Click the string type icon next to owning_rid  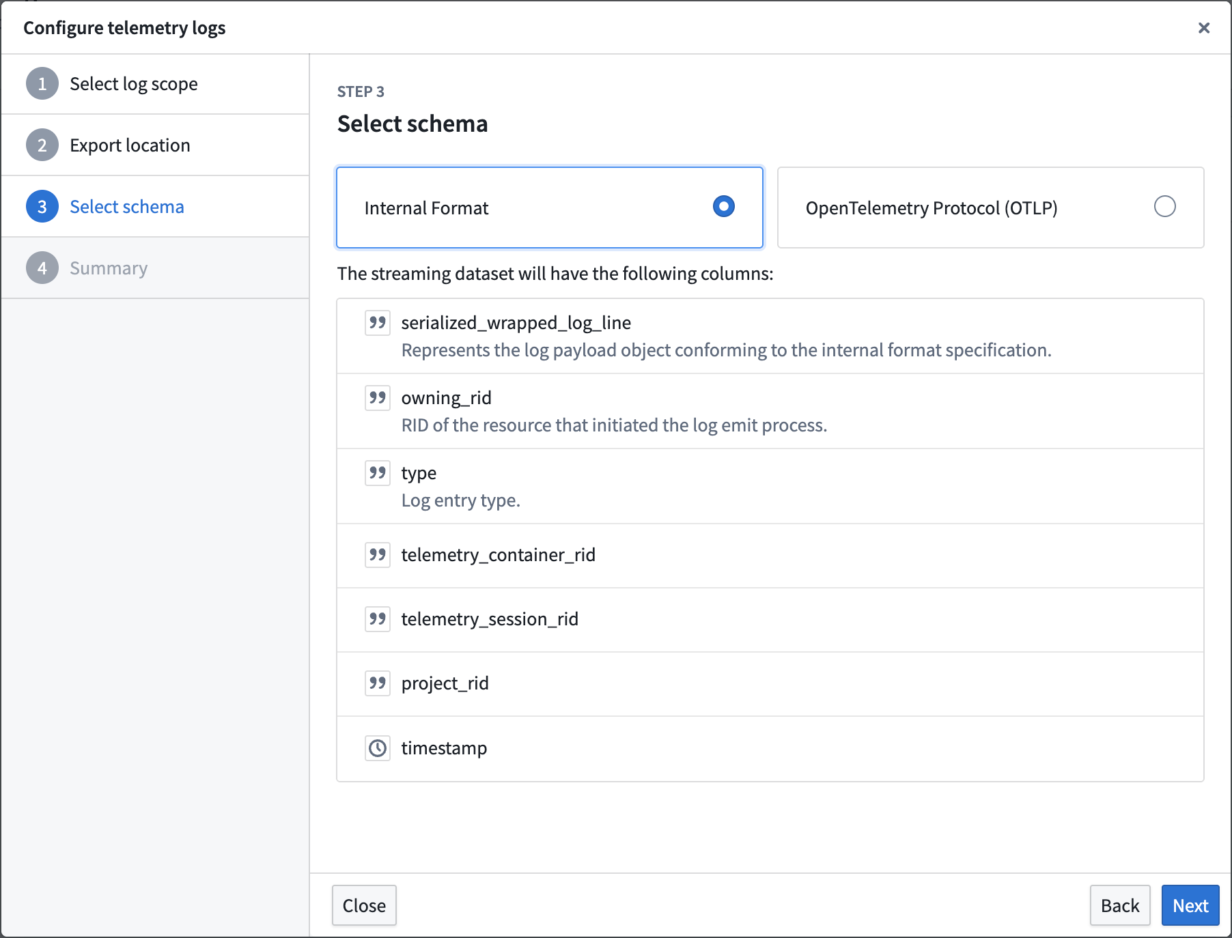(x=377, y=398)
